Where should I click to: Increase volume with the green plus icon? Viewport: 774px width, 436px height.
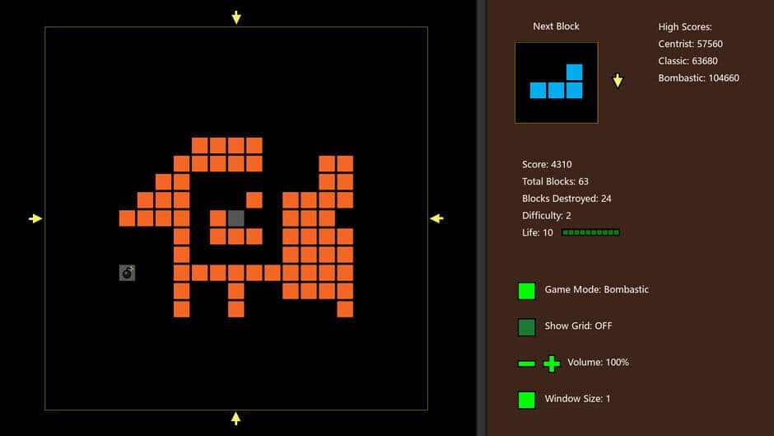(x=552, y=363)
